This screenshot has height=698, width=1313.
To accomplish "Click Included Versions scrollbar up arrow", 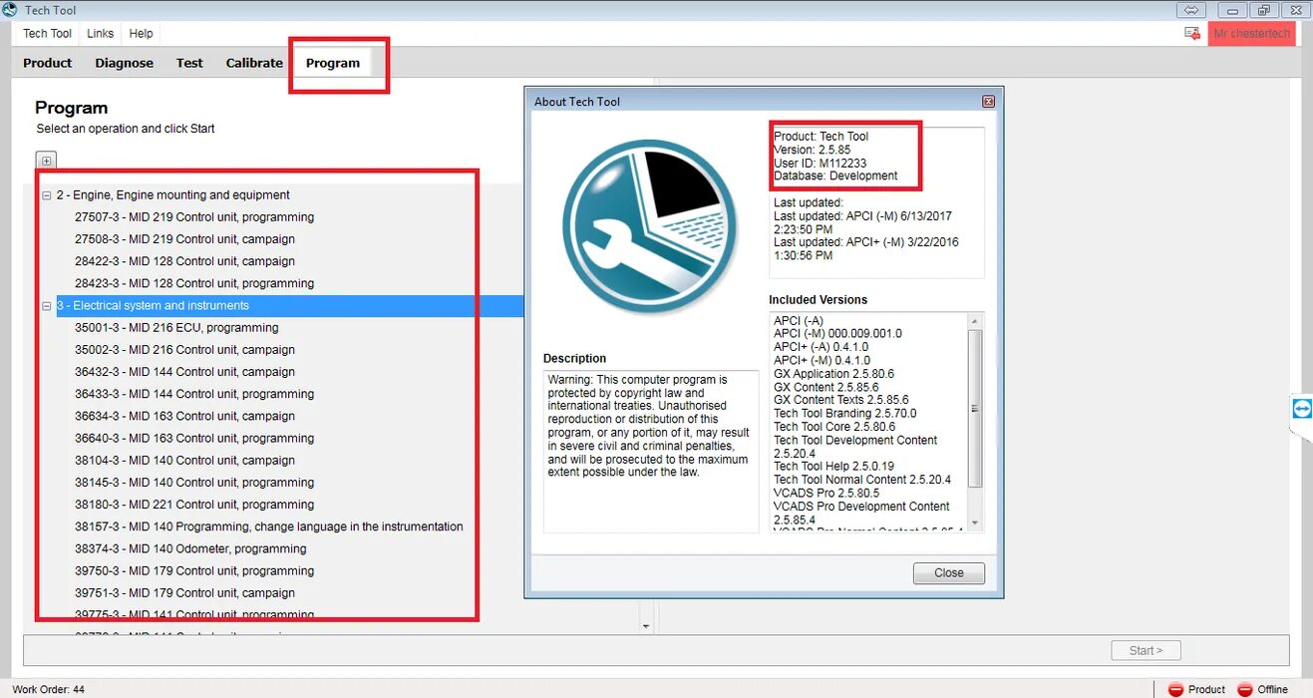I will (x=975, y=320).
